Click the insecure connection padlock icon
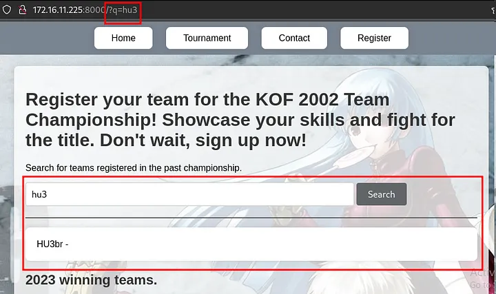The image size is (496, 294). (23, 10)
